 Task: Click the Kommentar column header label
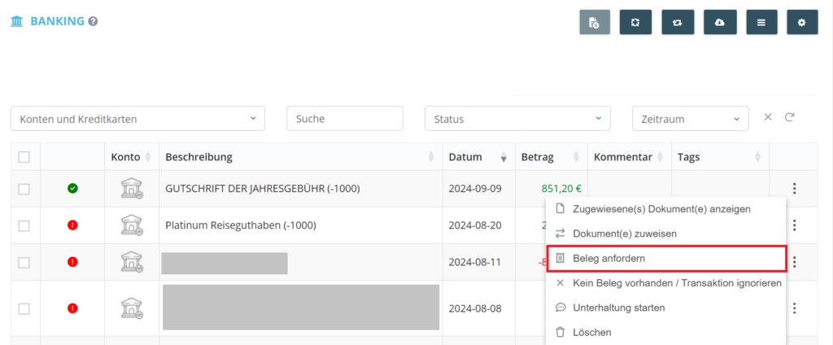tap(623, 157)
